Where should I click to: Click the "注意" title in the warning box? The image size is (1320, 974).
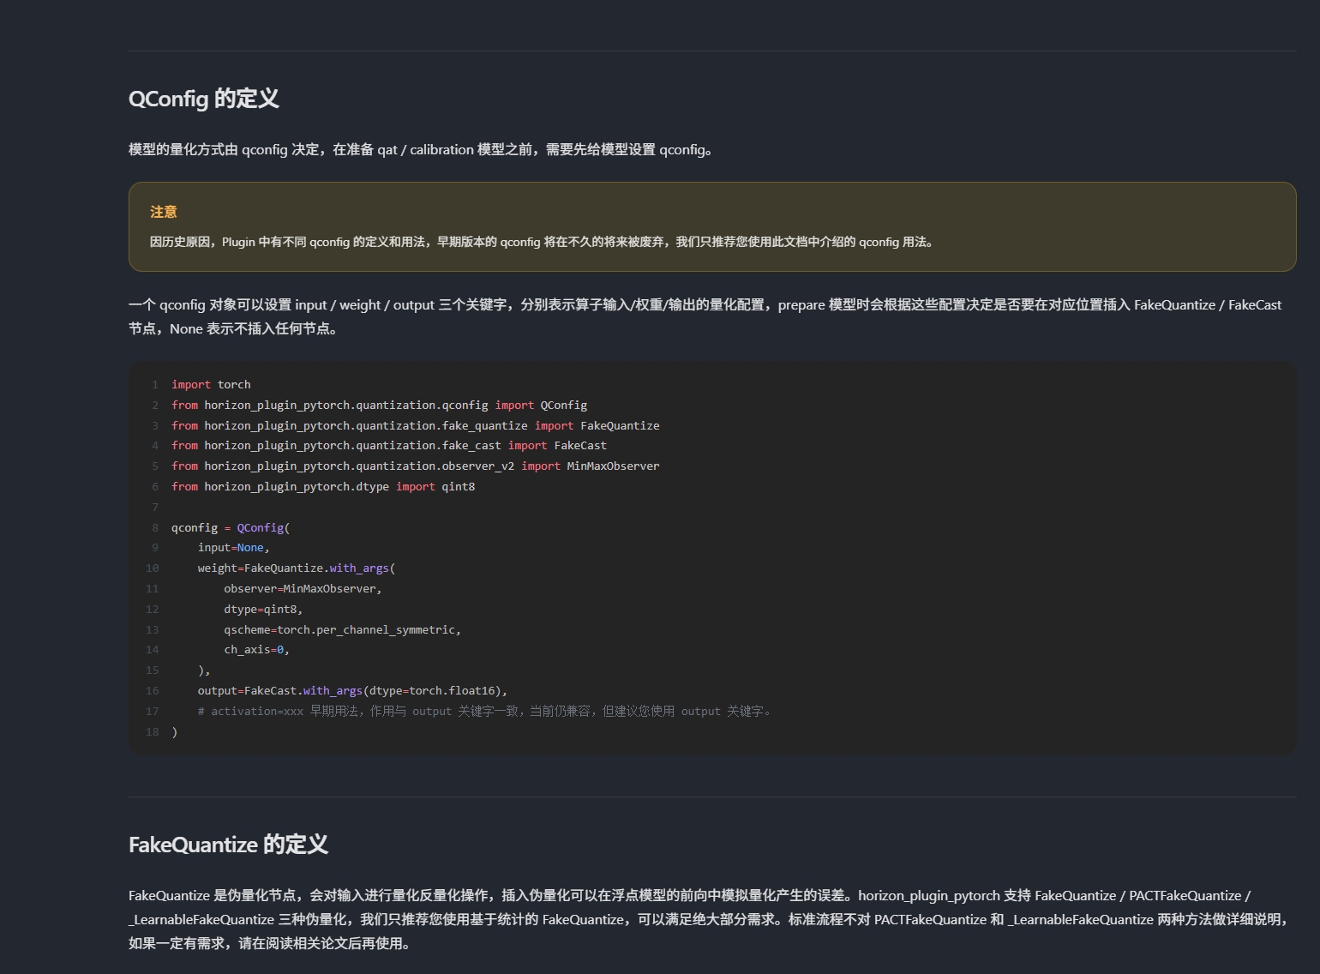click(x=163, y=212)
